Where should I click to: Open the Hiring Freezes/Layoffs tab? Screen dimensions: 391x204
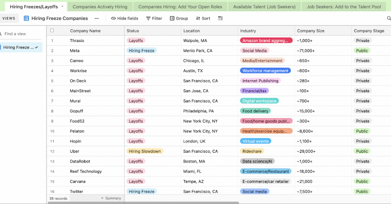pyautogui.click(x=34, y=7)
